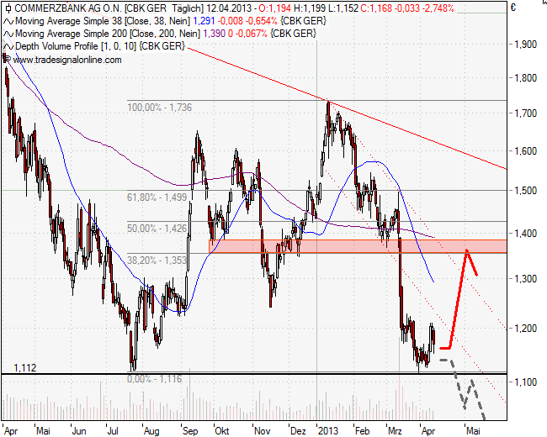Click the candlestick icon before COMMERZBANK AG O.N.
The image size is (547, 437).
click(8, 8)
